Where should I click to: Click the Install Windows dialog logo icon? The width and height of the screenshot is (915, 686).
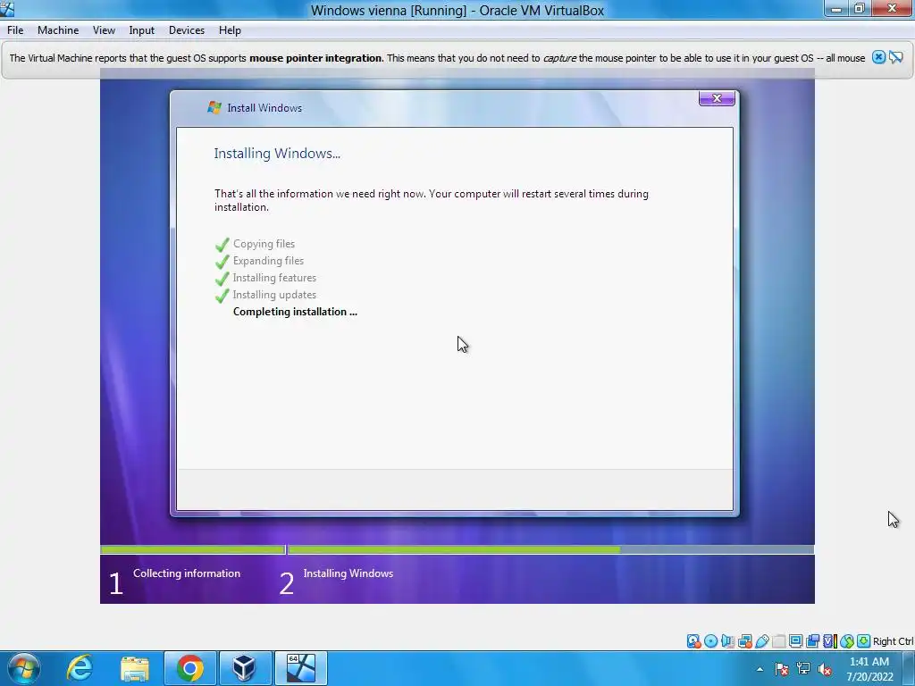pyautogui.click(x=214, y=107)
